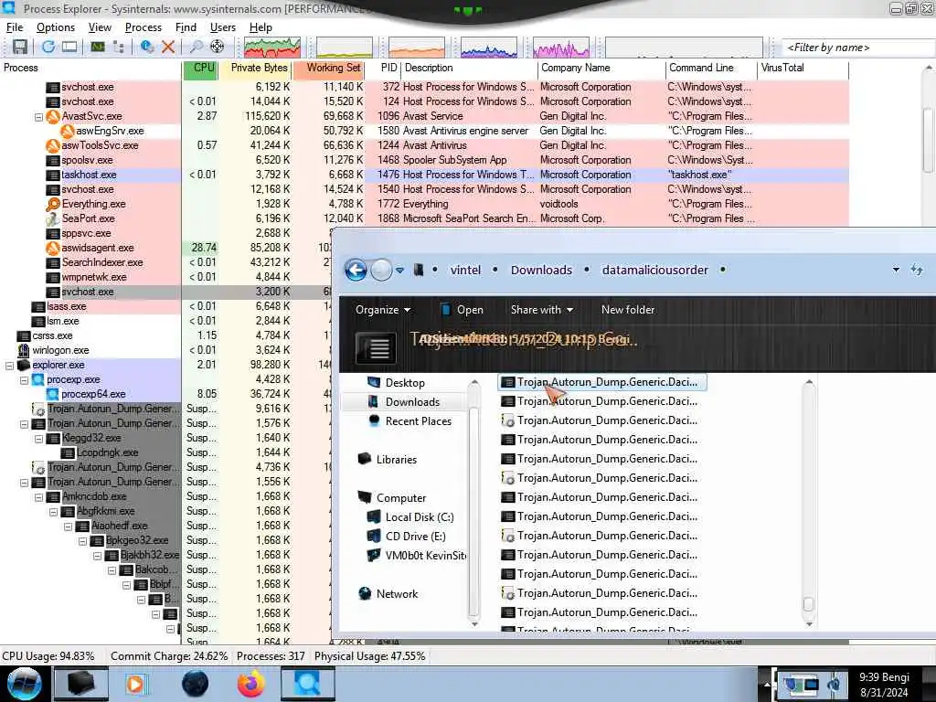Collapse the Kleggd32.exe tree node
This screenshot has height=702, width=936.
(x=38, y=438)
